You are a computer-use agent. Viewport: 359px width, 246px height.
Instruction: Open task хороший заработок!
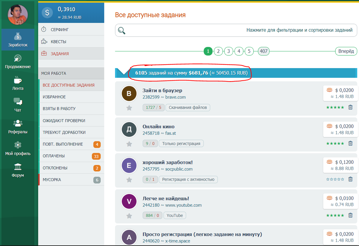pyautogui.click(x=168, y=162)
